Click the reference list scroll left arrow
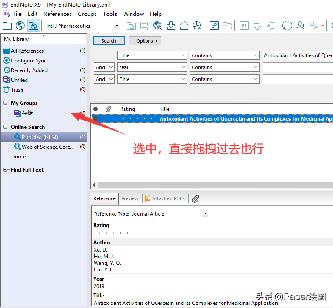 94,185
